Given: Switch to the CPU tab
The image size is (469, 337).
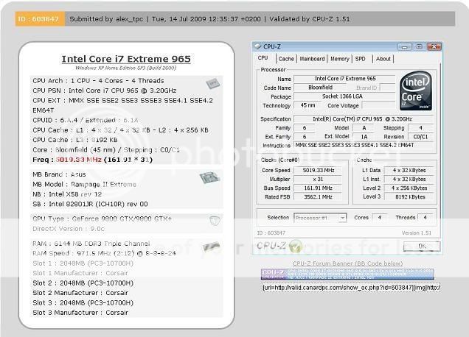Looking at the screenshot, I should 263,58.
